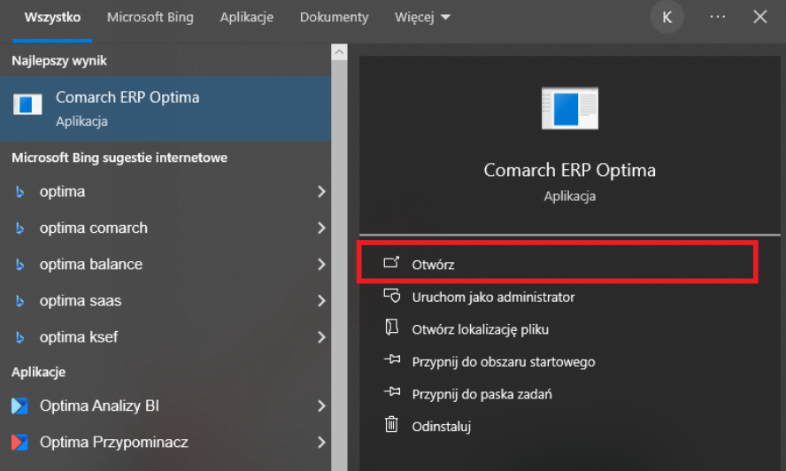Close the search panel with X
Screen dimensions: 786x471
coord(760,17)
